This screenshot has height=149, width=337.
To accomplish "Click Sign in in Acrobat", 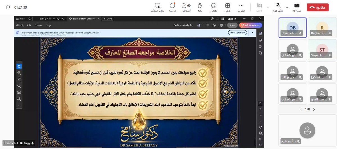I will [x=232, y=19].
